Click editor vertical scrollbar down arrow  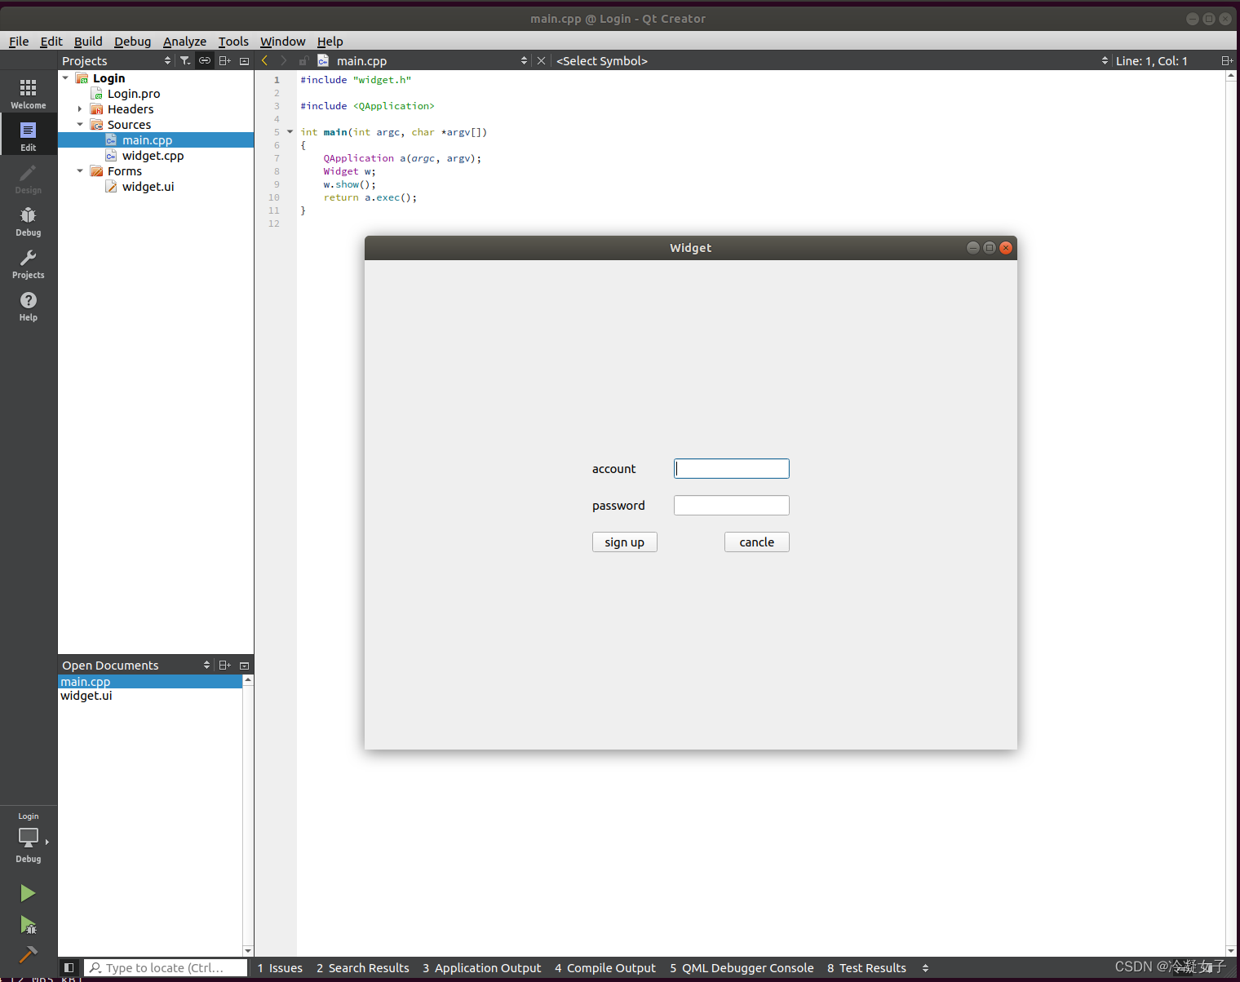click(1231, 950)
